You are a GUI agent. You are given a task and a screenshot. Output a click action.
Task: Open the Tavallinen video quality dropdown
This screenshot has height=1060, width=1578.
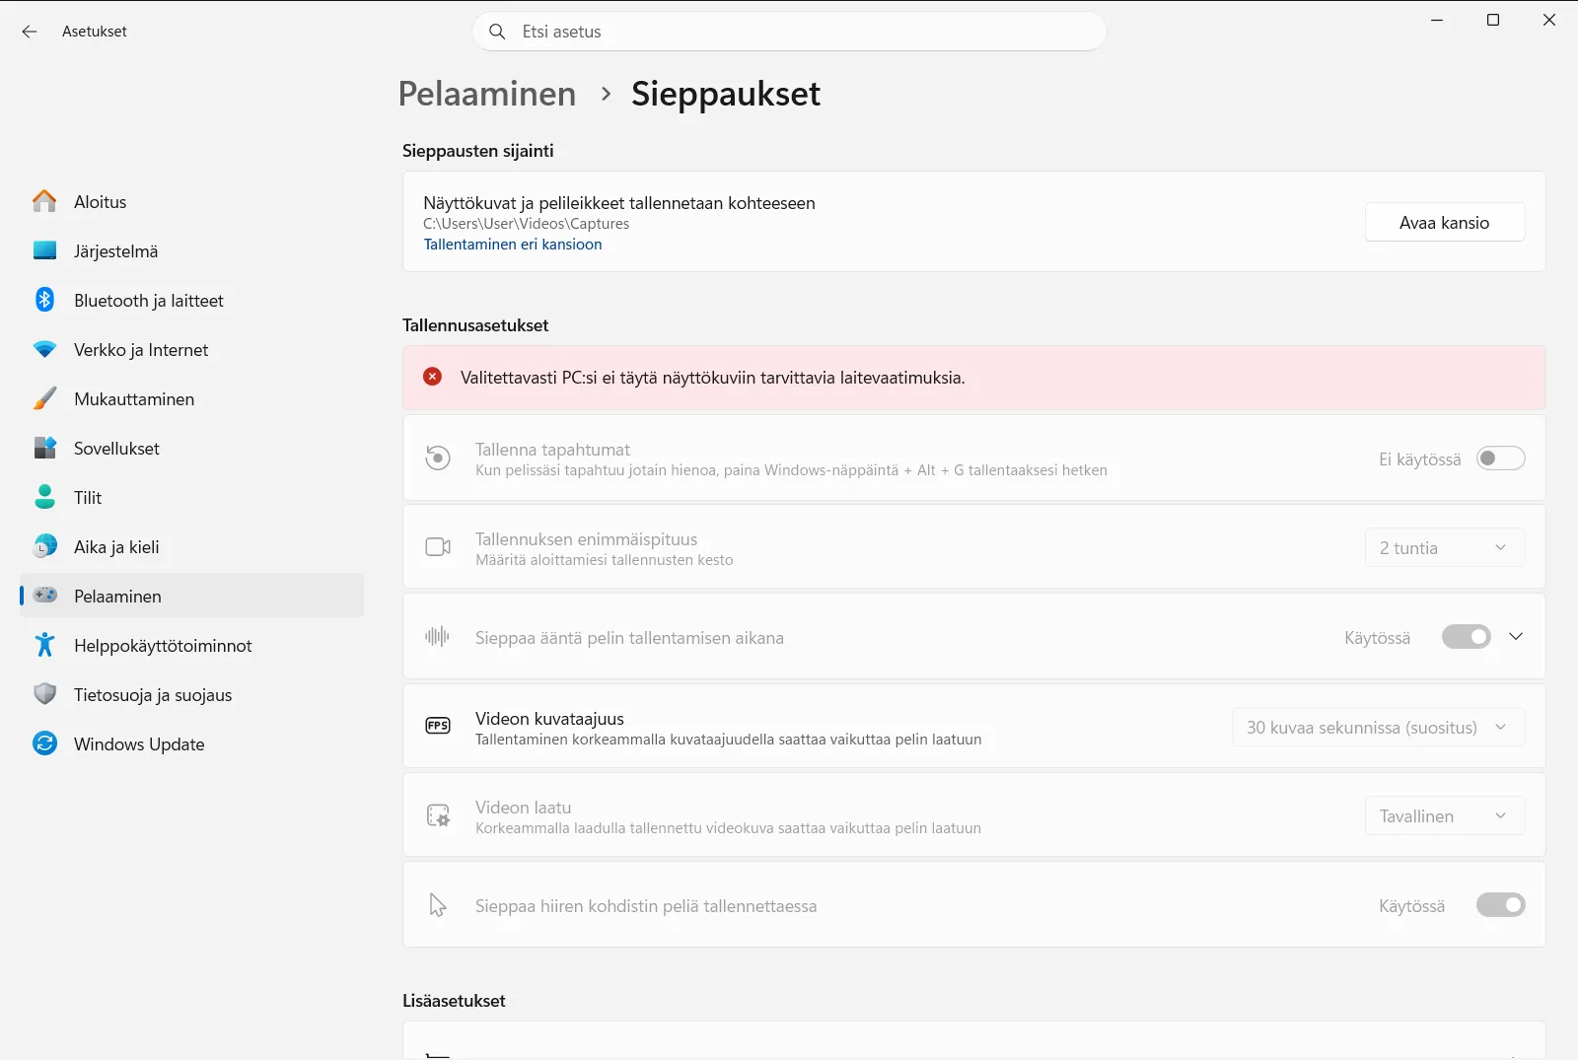click(1444, 816)
